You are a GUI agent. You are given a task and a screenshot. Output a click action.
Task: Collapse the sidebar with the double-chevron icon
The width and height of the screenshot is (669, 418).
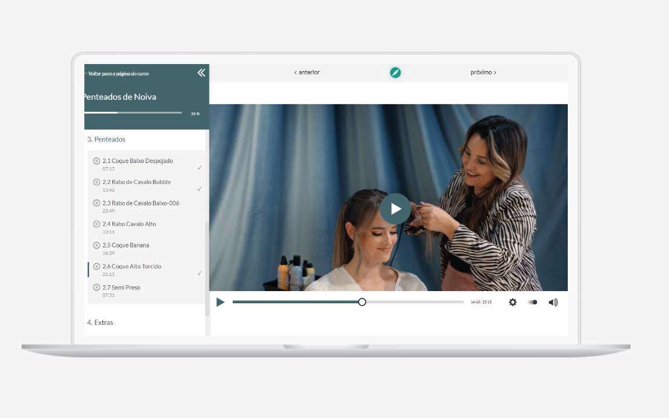[201, 73]
